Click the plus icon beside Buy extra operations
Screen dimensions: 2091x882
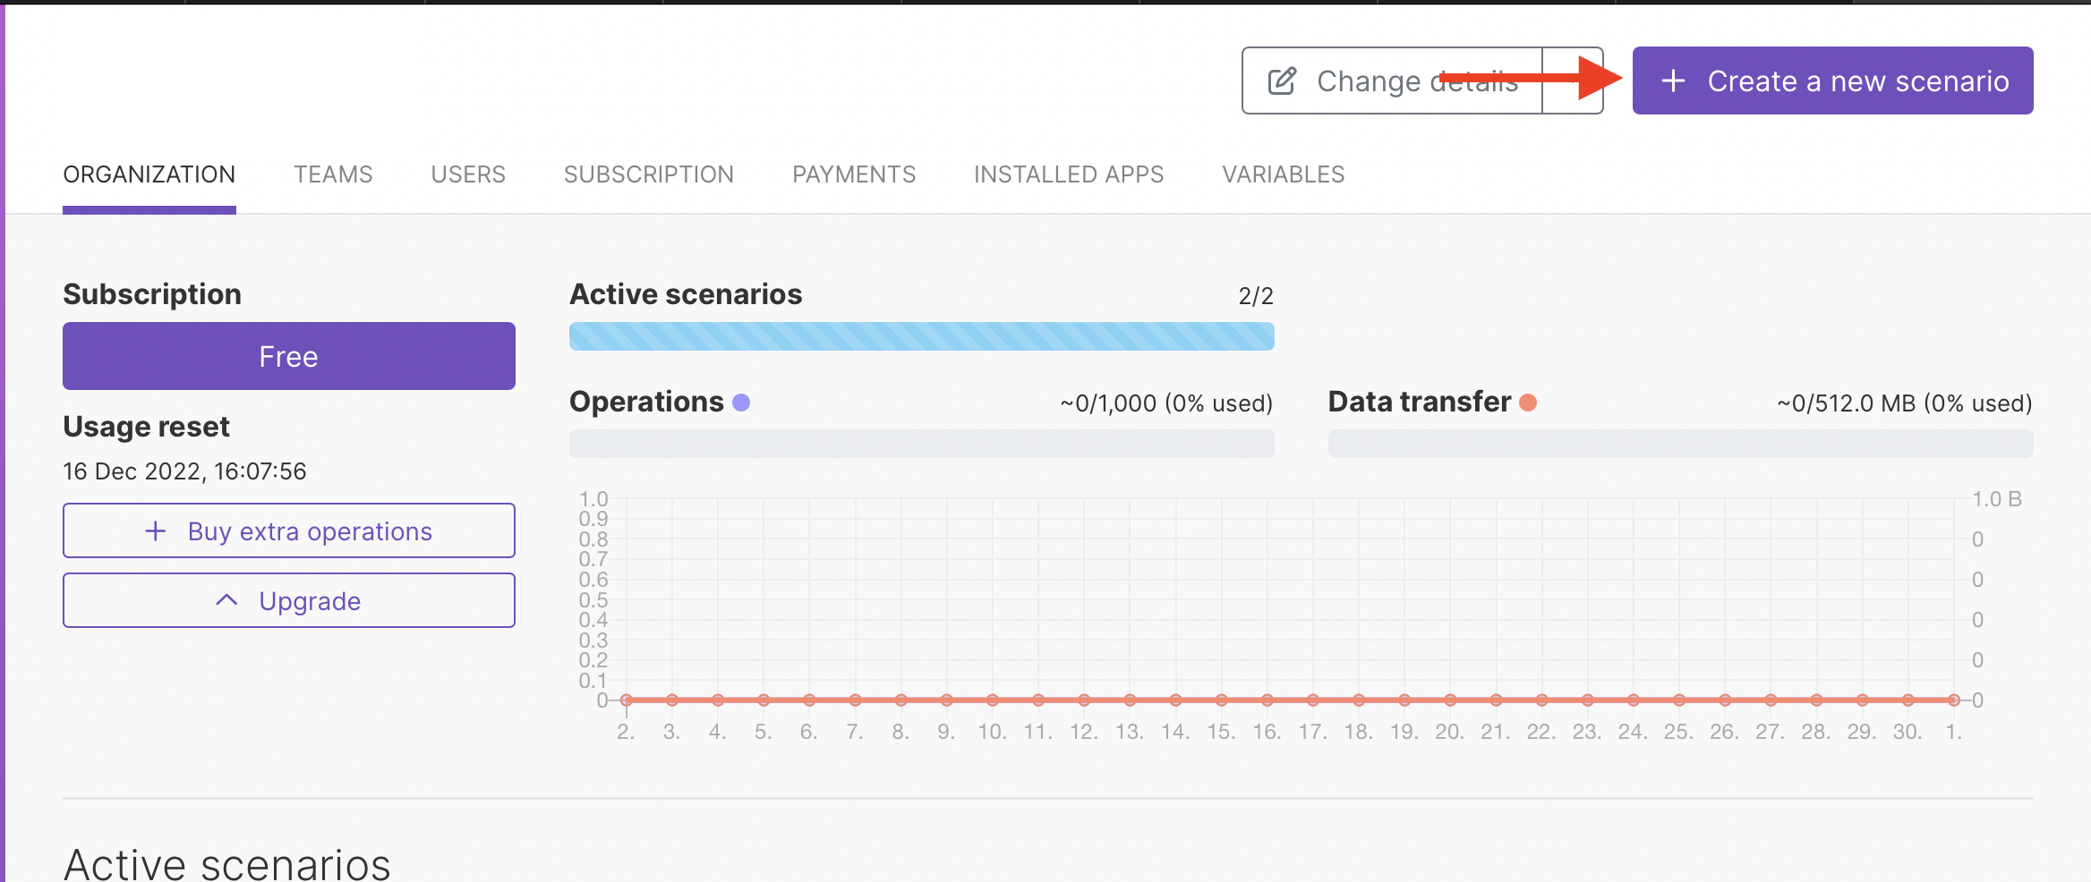[157, 530]
